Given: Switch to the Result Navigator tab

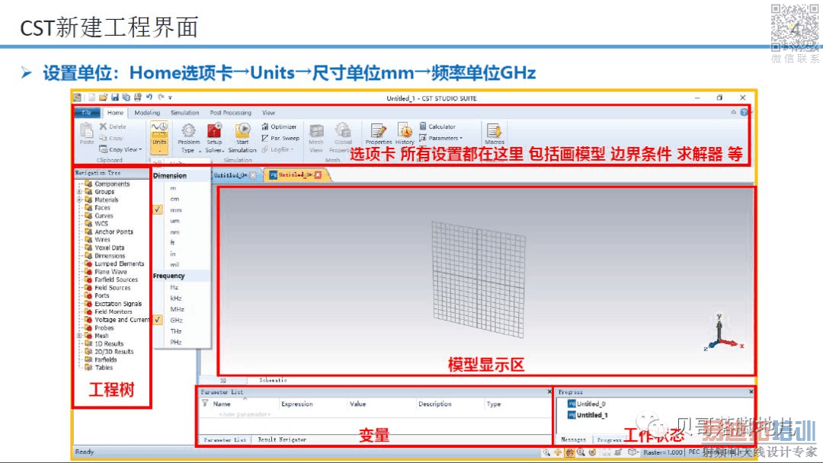Looking at the screenshot, I should pos(282,439).
